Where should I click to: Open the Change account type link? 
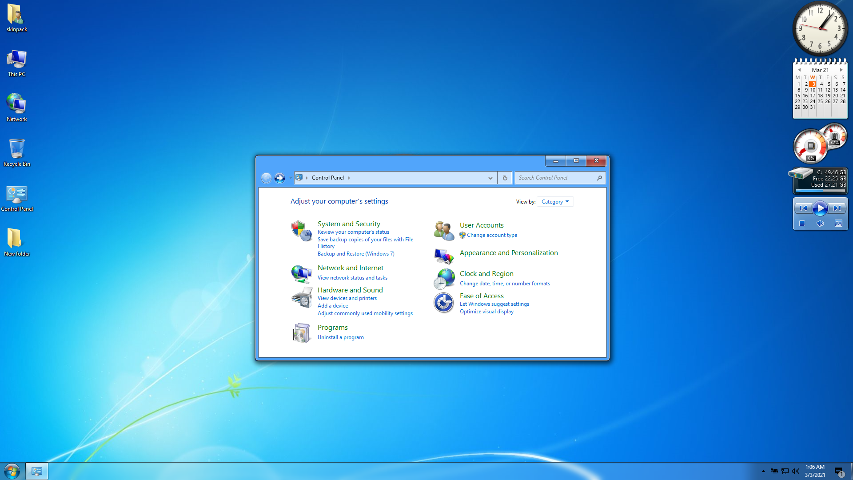(492, 235)
